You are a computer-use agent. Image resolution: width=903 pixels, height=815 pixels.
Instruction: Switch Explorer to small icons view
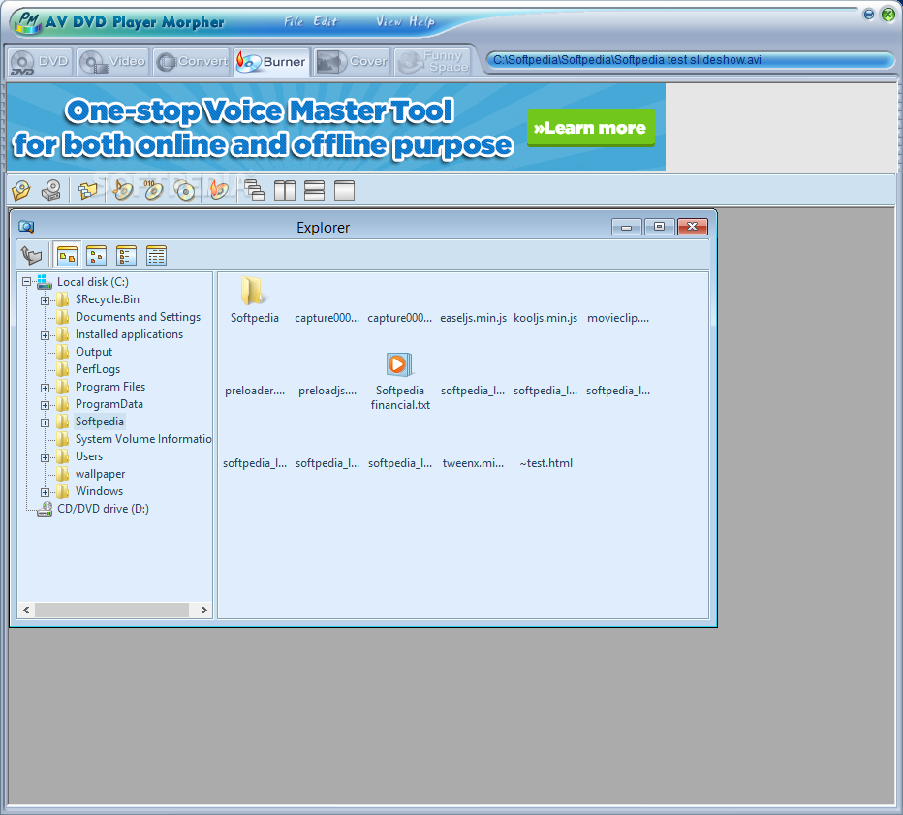coord(96,255)
